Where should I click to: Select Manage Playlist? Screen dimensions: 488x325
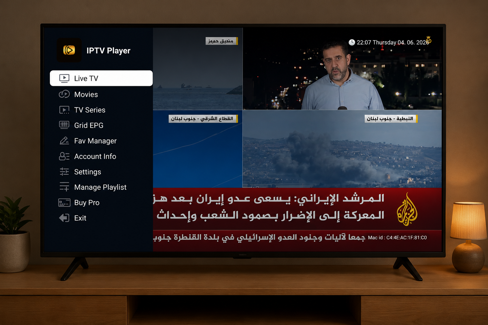(x=101, y=187)
